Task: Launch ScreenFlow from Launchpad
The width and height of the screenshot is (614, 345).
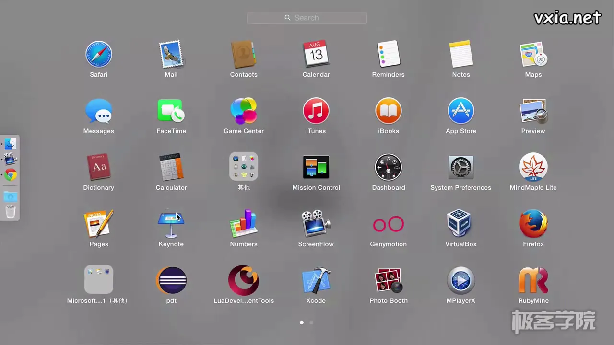Action: pos(316,224)
